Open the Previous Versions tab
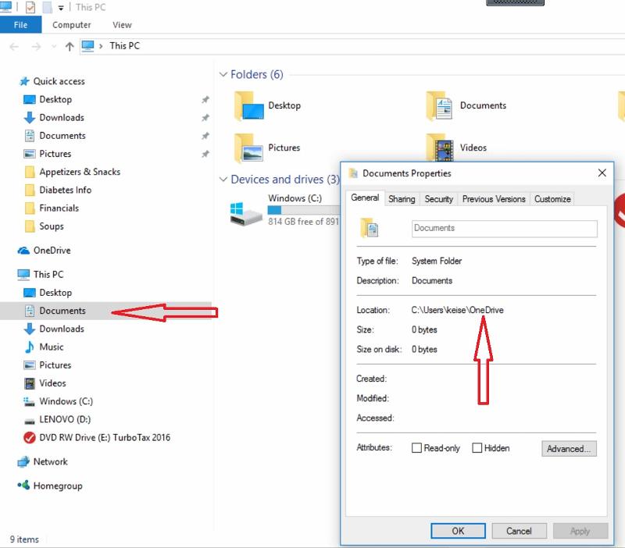The image size is (625, 548). (x=493, y=199)
